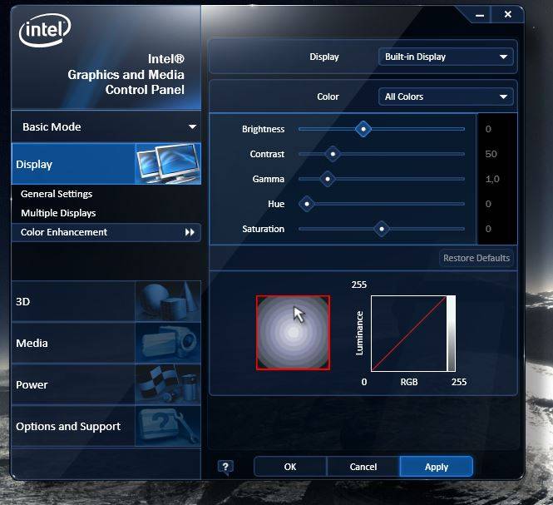Select the Display section

106,164
